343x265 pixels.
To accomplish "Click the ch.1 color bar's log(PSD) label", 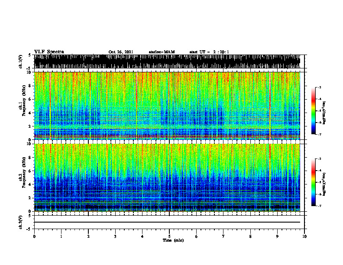I will coord(324,113).
